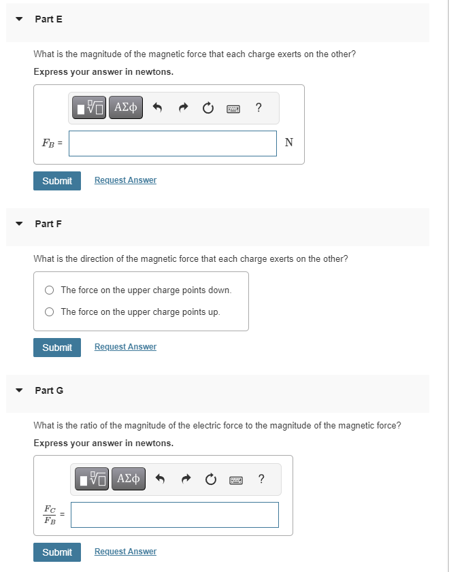Click the redo arrow in Part E toolbar
This screenshot has width=449, height=572.
coord(182,107)
